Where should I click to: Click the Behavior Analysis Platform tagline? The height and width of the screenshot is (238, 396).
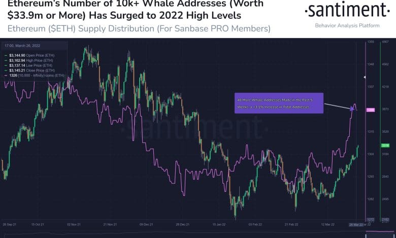click(347, 24)
